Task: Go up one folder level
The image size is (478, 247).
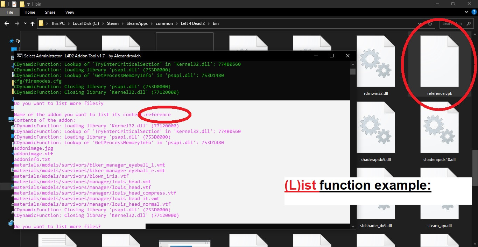Action: [x=33, y=23]
